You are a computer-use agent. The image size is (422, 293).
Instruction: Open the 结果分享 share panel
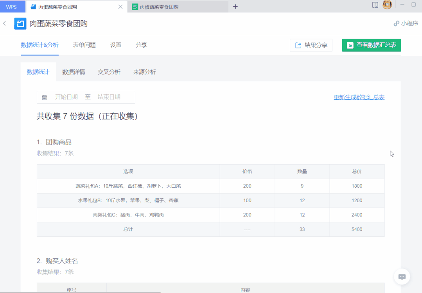point(311,45)
